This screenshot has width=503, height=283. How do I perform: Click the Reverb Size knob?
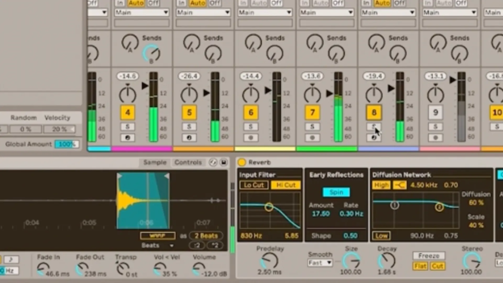(352, 261)
